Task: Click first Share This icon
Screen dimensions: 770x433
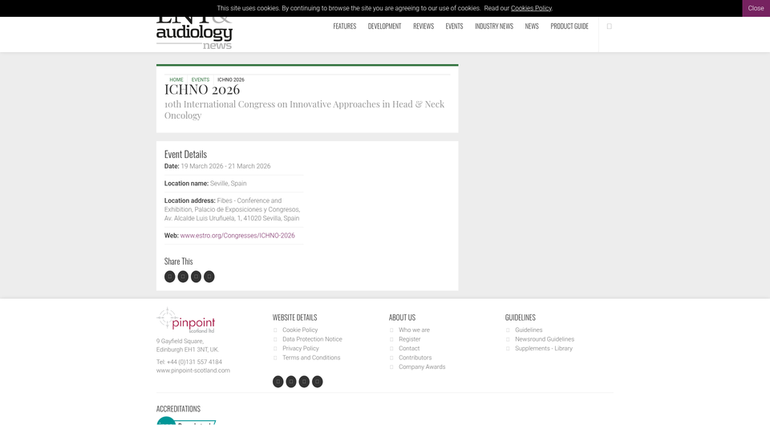Action: click(170, 277)
